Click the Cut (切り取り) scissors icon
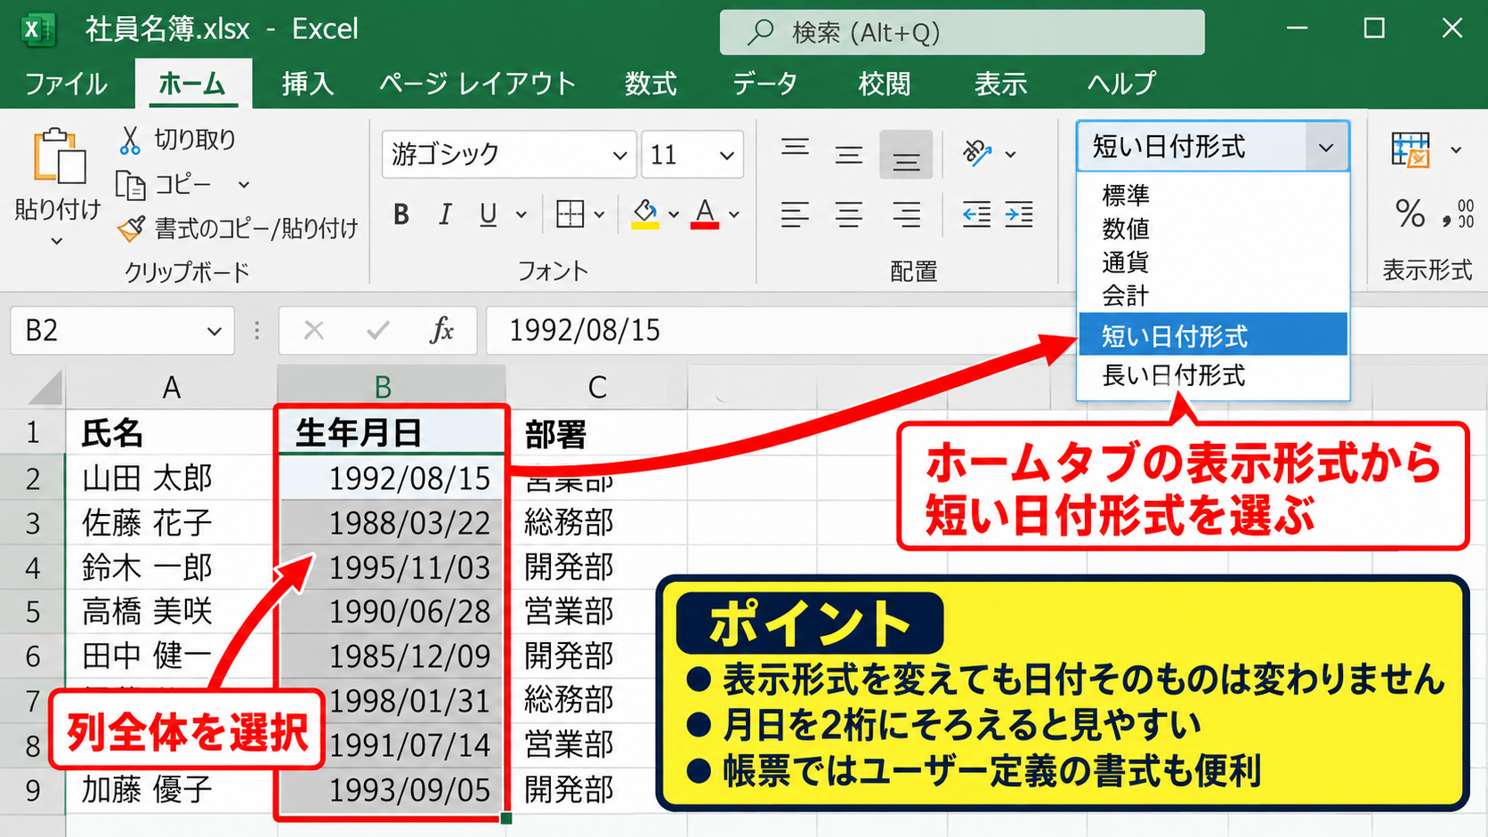Viewport: 1488px width, 837px height. tap(130, 140)
